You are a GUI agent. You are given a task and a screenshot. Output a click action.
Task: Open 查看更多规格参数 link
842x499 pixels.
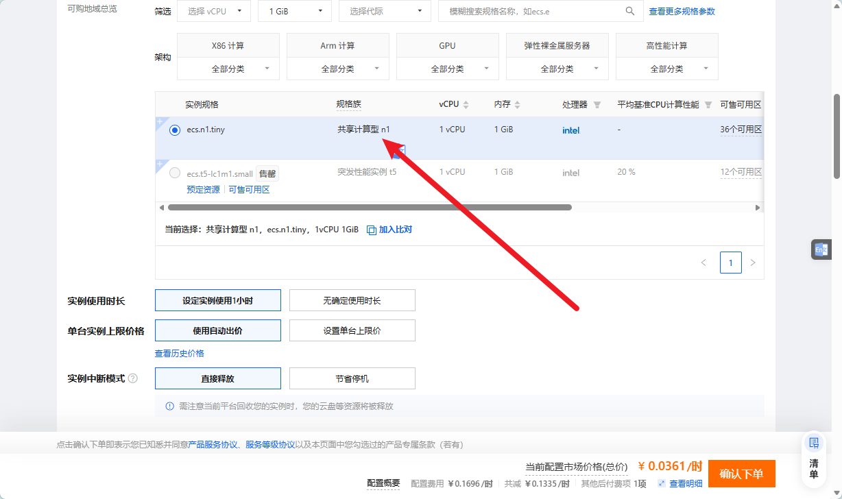[682, 11]
